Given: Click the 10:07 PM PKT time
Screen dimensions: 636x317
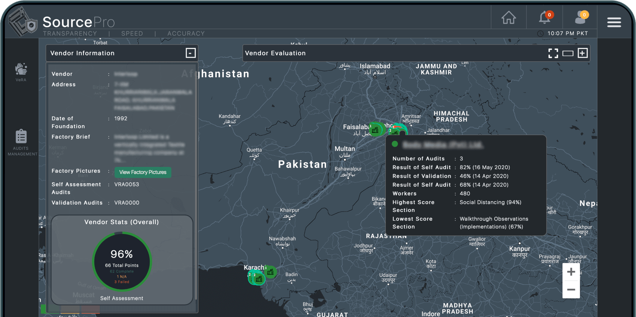Looking at the screenshot, I should point(567,34).
